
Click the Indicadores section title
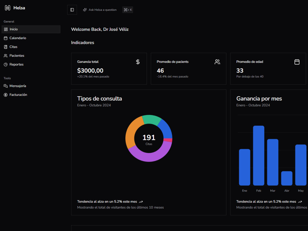click(83, 43)
